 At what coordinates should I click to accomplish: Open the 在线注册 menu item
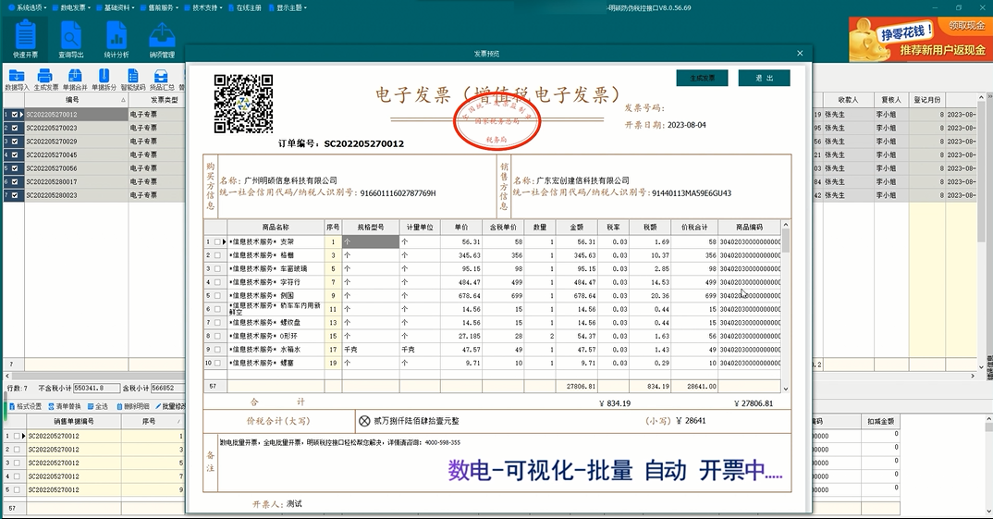tap(250, 7)
